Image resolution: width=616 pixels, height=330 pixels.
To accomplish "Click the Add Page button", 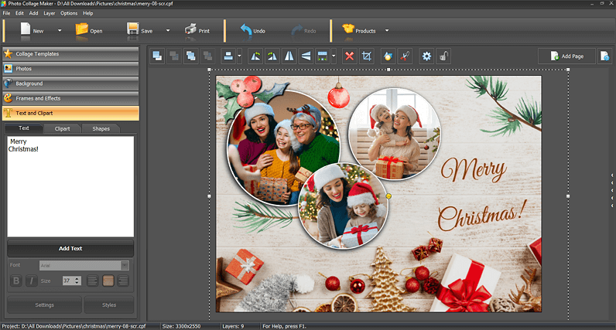I will (567, 56).
